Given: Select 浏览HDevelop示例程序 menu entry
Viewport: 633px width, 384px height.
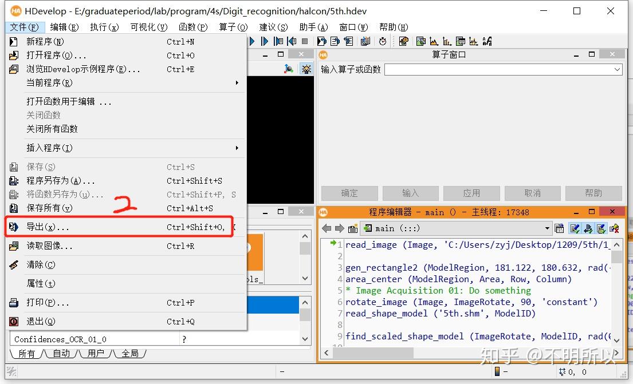Looking at the screenshot, I should (126, 69).
